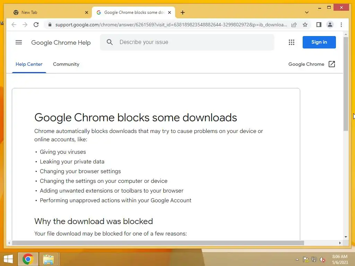Expand the tab search dropdown
The height and width of the screenshot is (266, 355).
(x=306, y=12)
